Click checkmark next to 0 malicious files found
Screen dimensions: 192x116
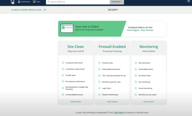click(x=63, y=63)
